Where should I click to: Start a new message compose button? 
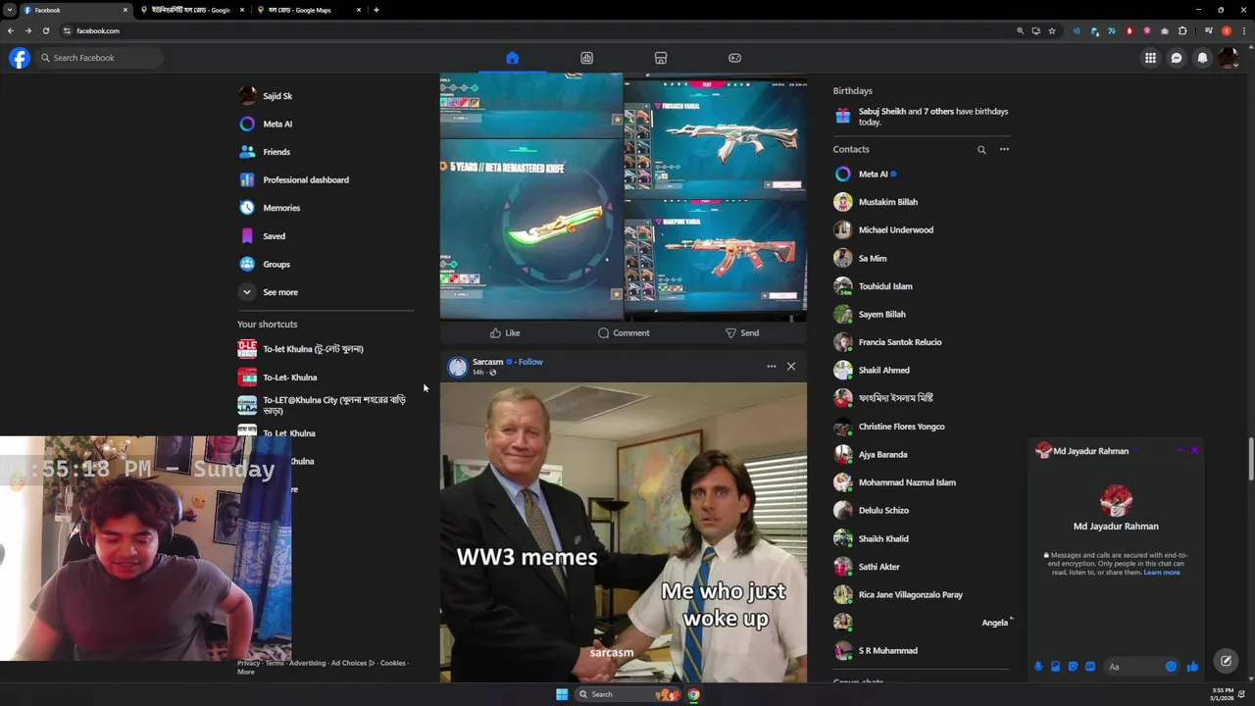(1226, 661)
